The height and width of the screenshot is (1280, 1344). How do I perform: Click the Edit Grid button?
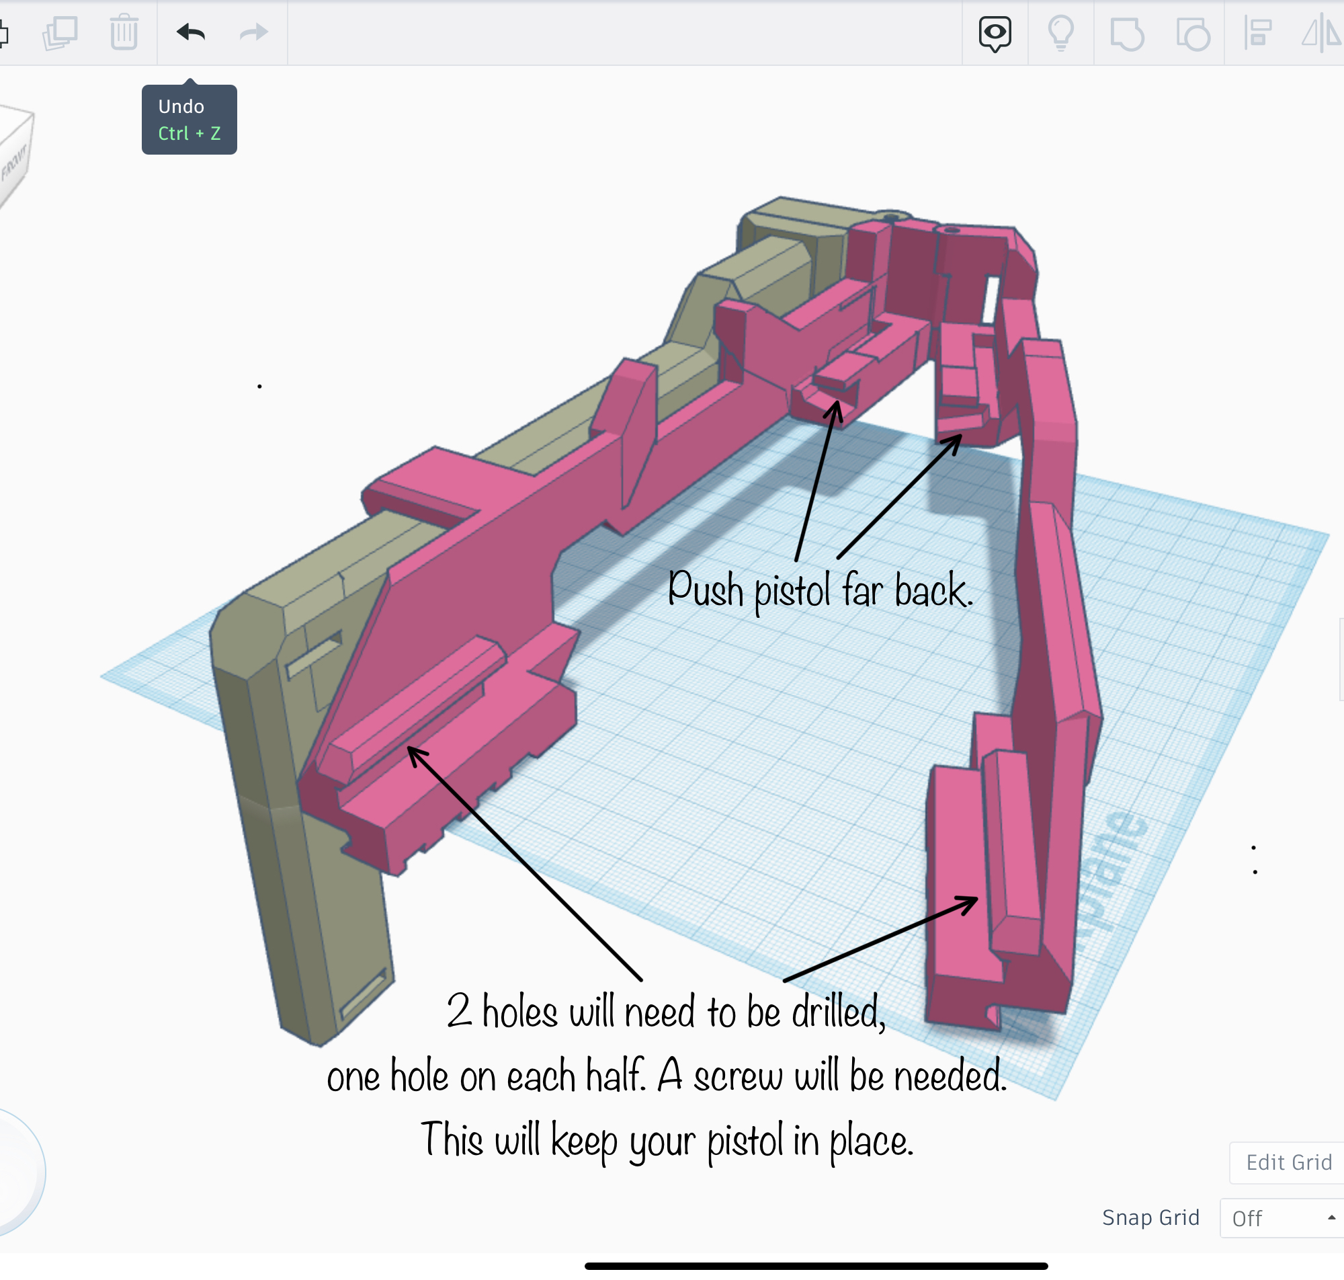pyautogui.click(x=1288, y=1162)
